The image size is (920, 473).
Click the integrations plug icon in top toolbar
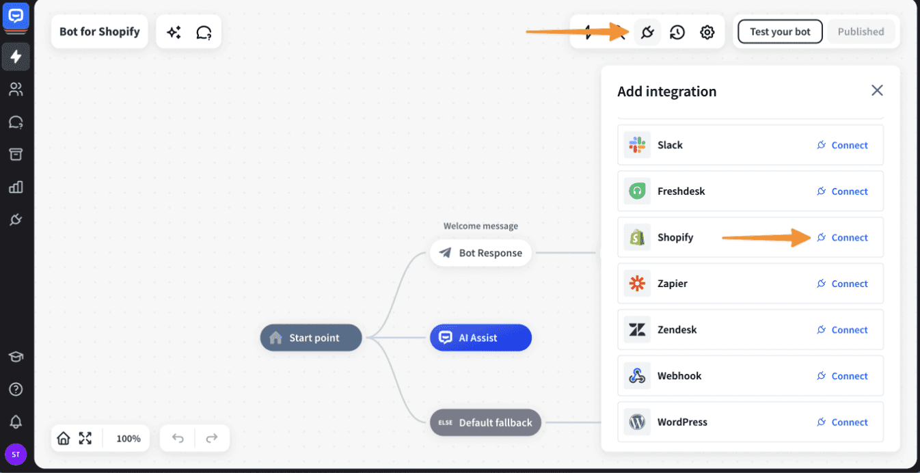(x=647, y=31)
